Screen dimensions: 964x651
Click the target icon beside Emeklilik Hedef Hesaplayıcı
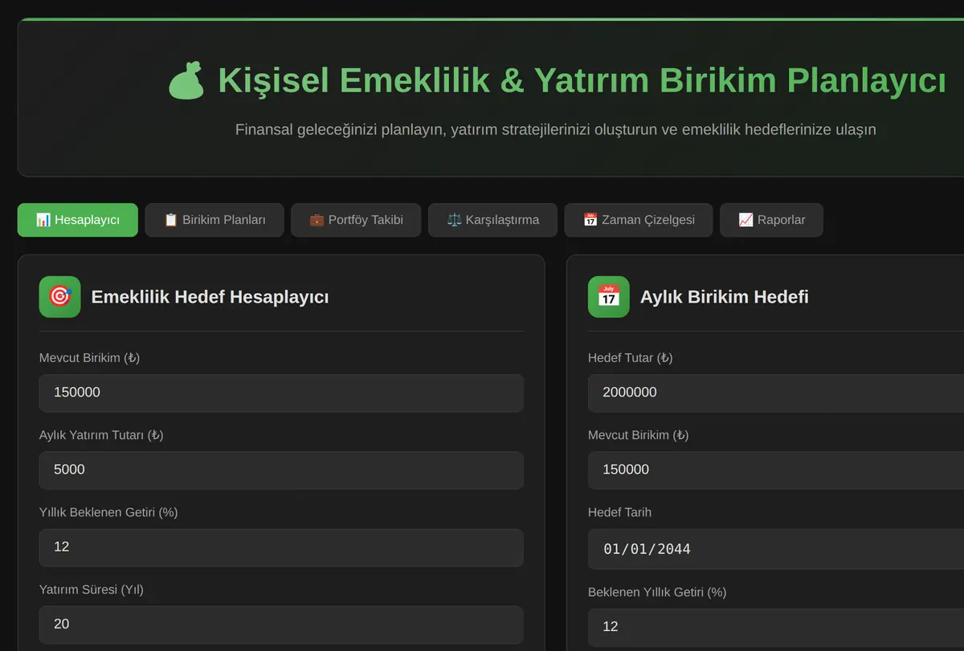click(60, 297)
